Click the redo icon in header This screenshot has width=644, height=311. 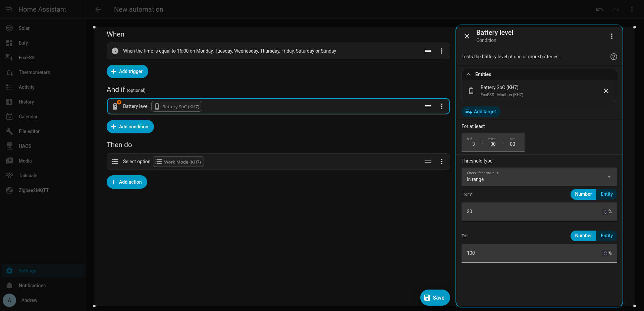point(616,9)
